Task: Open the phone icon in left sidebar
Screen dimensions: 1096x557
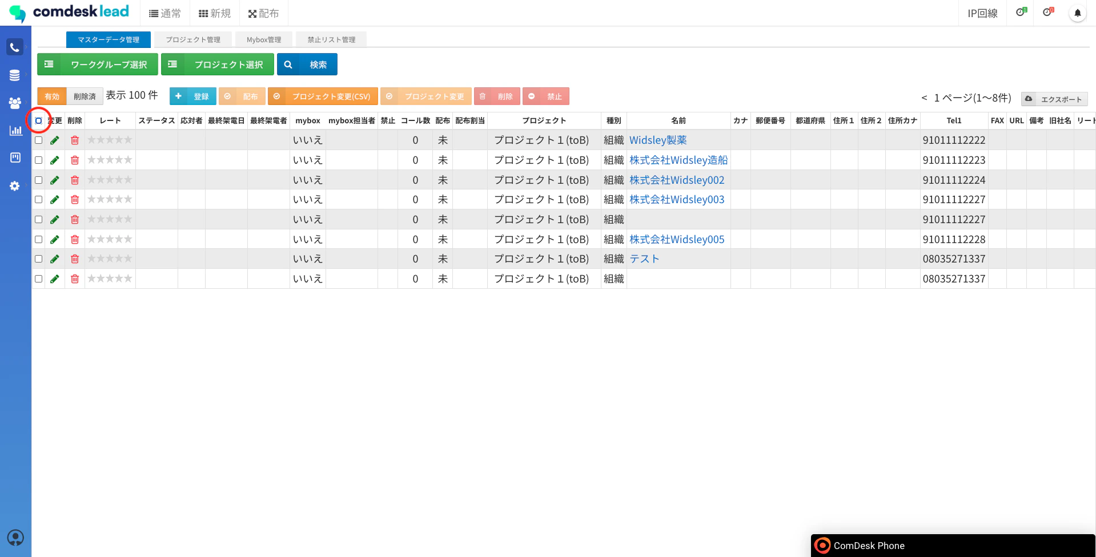Action: pyautogui.click(x=15, y=47)
